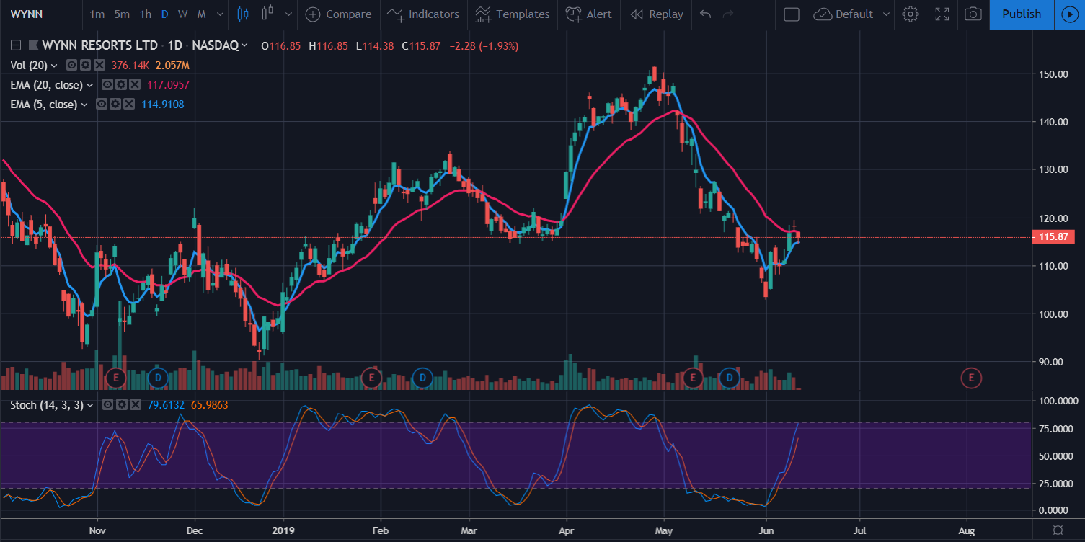Screen dimensions: 1085x542
Task: Toggle visibility of EMA (20, close)
Action: [x=107, y=84]
